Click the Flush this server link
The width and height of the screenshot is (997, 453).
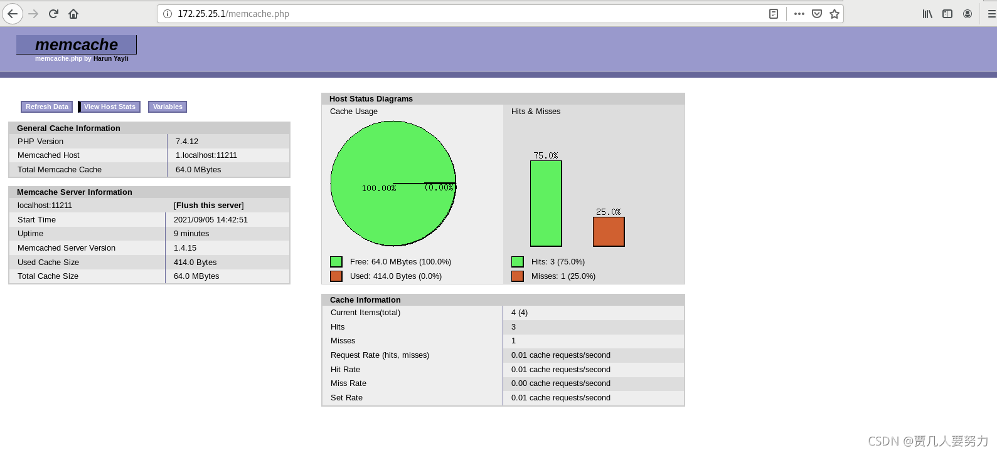209,206
